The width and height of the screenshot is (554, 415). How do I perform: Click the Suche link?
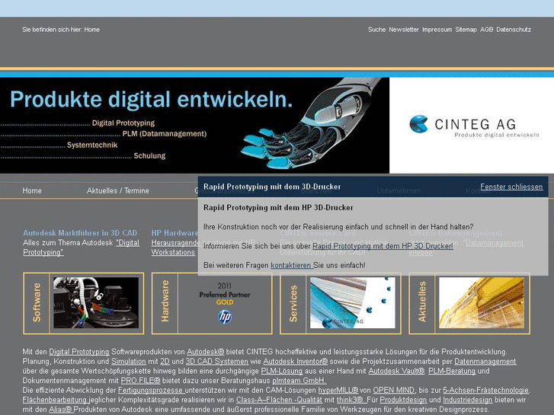376,30
